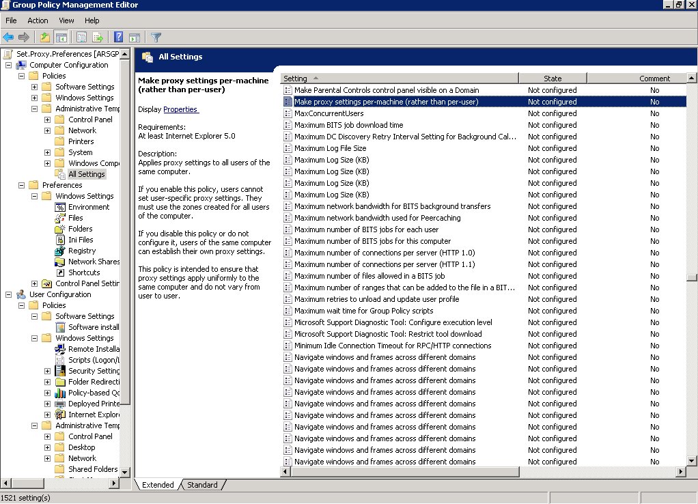
Task: Select Maximum retries to unload and update user profile
Action: pyautogui.click(x=485, y=299)
